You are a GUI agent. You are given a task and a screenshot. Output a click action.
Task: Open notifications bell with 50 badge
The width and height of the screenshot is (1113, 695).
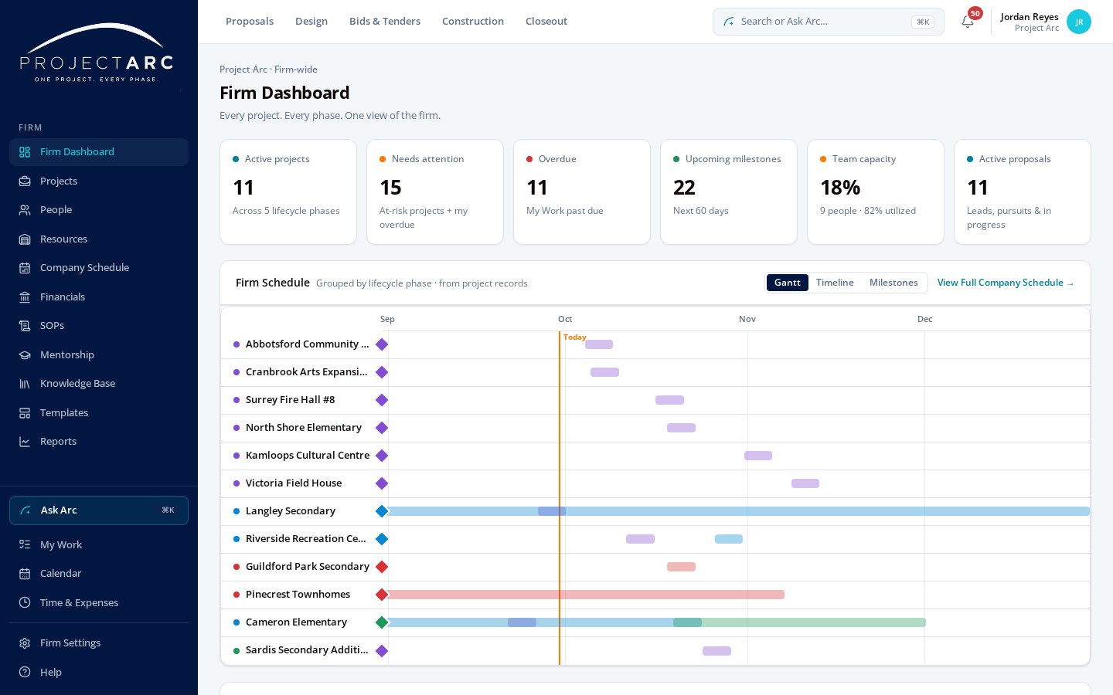[x=968, y=22]
